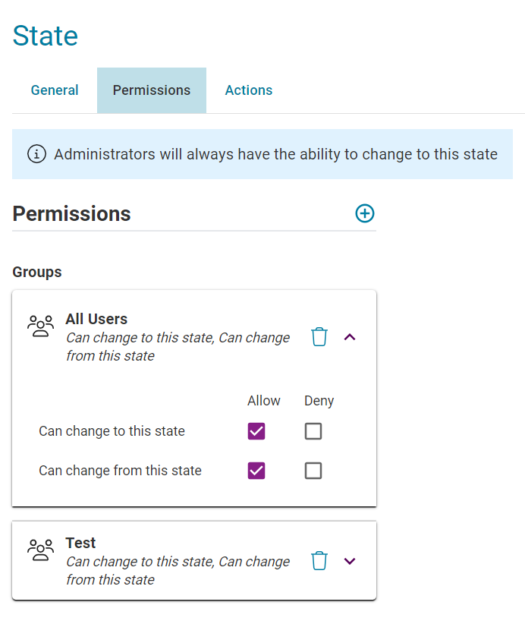525x621 pixels.
Task: Click the Test group title
Action: (80, 543)
